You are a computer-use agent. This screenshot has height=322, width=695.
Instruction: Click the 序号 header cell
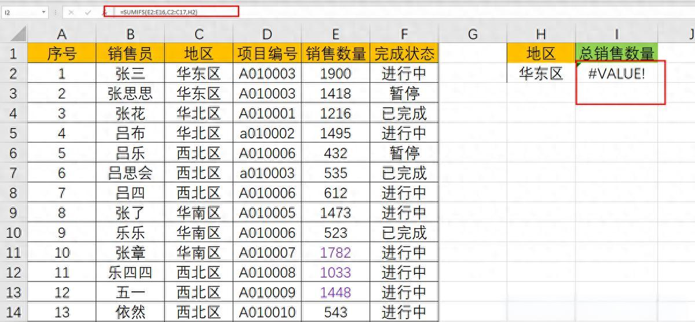coord(62,54)
